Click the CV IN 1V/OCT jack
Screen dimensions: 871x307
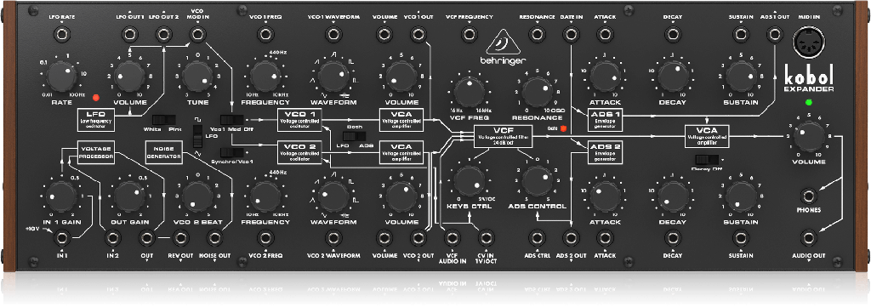486,239
